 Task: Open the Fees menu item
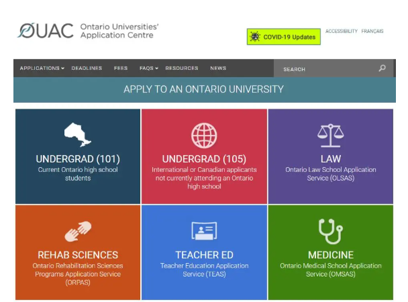point(121,68)
